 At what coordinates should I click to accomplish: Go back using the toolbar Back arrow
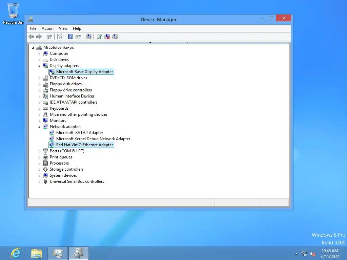(31, 37)
